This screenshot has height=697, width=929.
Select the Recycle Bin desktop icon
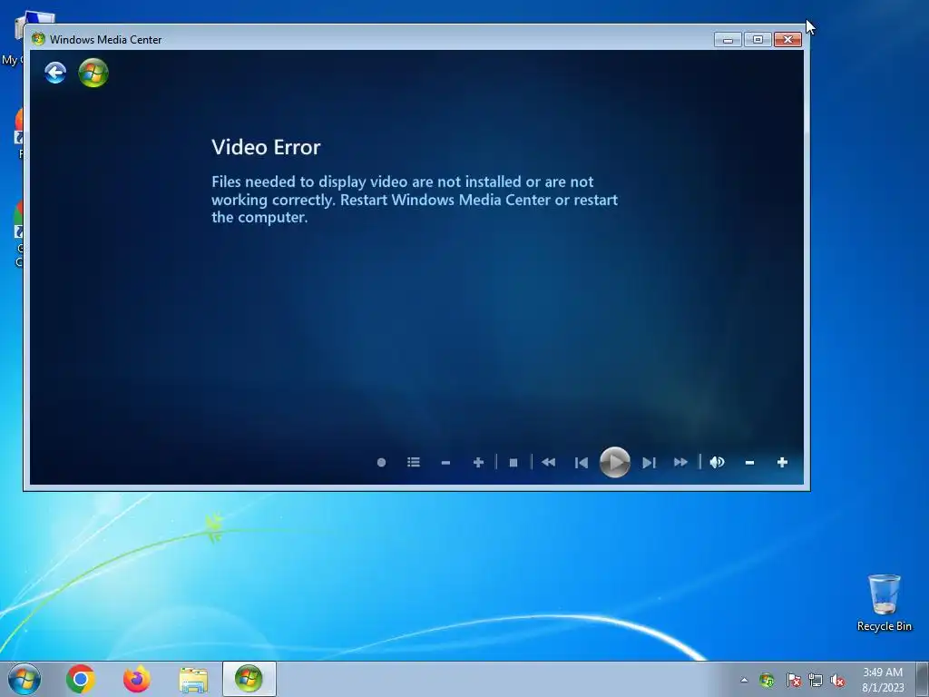pyautogui.click(x=884, y=603)
